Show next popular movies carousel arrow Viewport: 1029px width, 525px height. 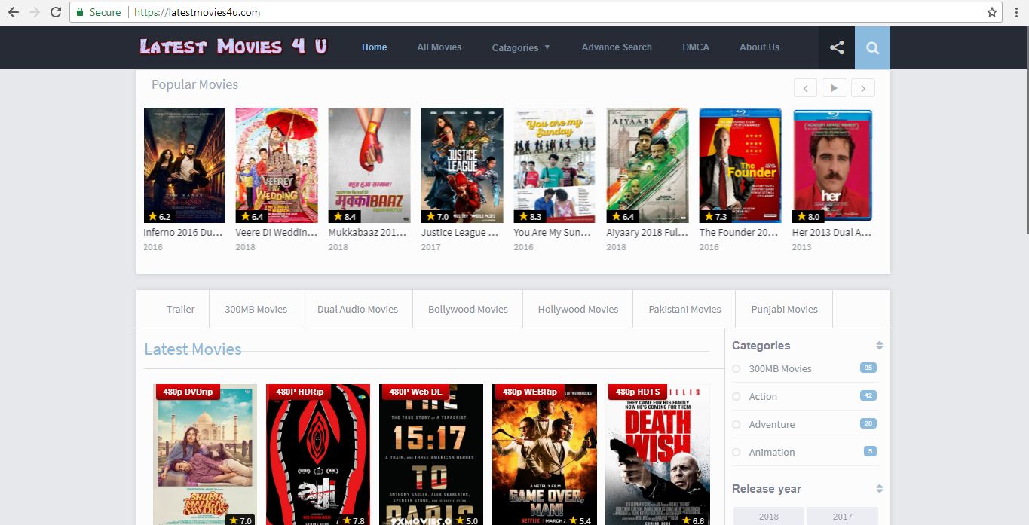pyautogui.click(x=863, y=88)
